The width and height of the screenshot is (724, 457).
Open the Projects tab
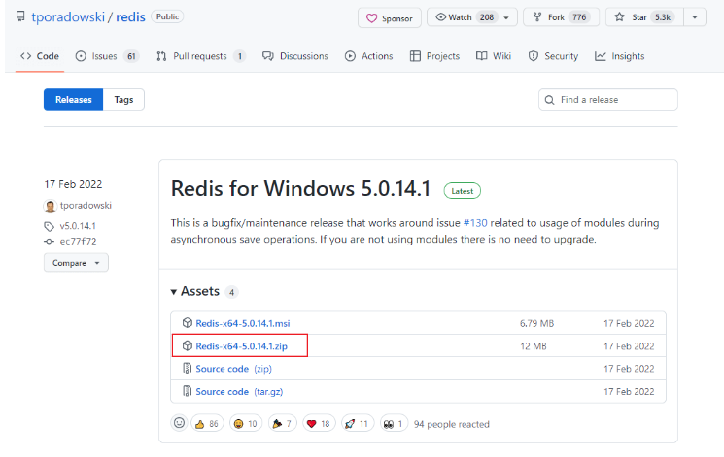[x=435, y=56]
